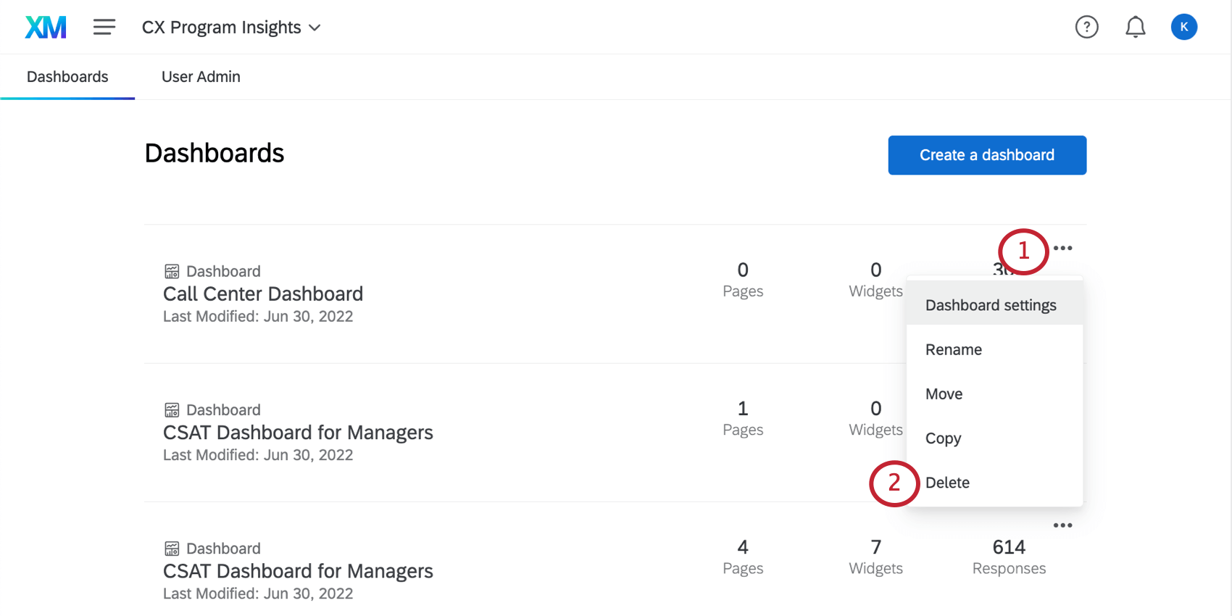Select Rename in the context menu
The image size is (1232, 616).
[x=954, y=349]
